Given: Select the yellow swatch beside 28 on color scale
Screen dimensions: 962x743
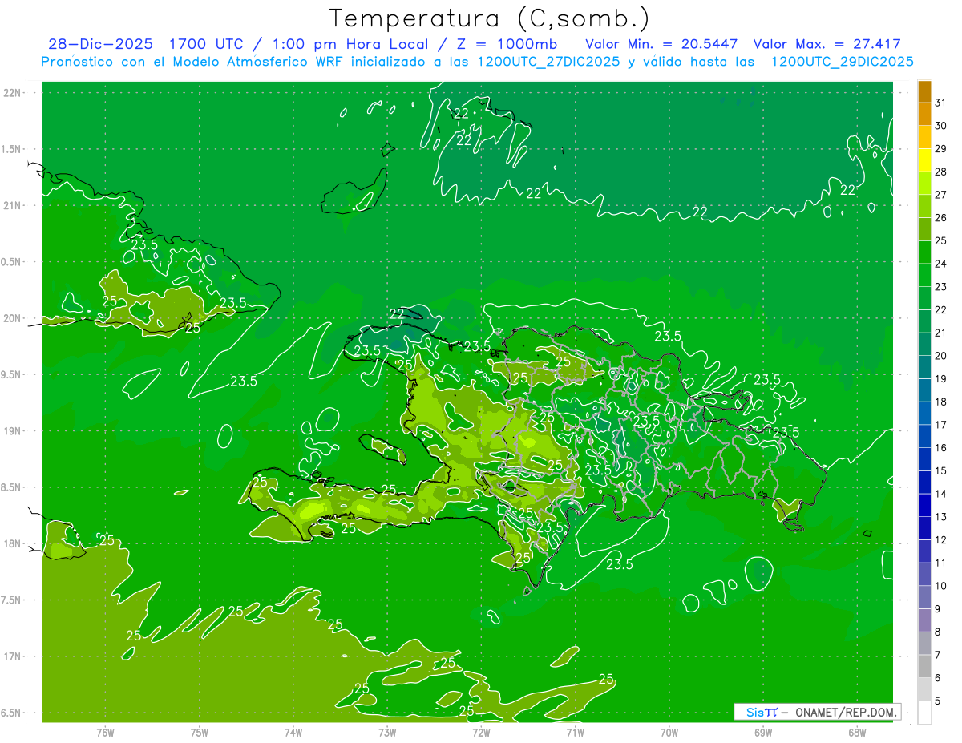Looking at the screenshot, I should (x=924, y=160).
